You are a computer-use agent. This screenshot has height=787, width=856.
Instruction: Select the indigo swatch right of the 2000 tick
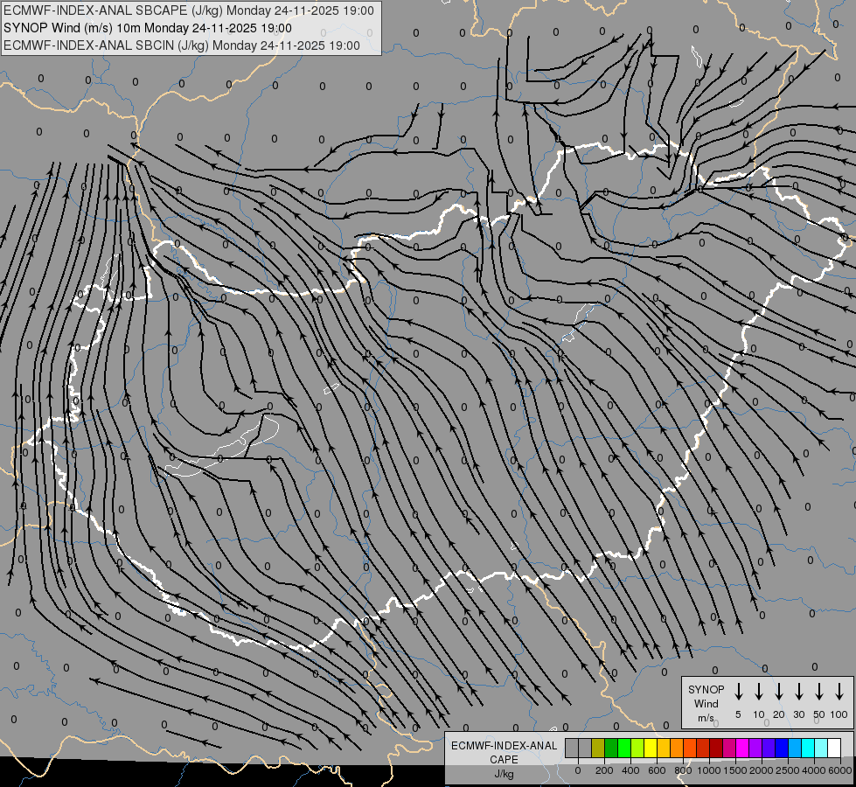point(768,749)
